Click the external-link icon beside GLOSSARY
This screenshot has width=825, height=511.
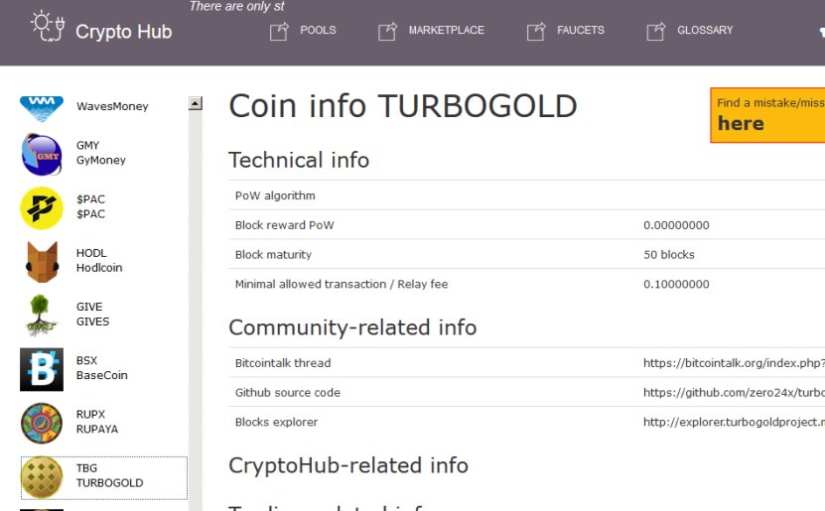pos(656,32)
